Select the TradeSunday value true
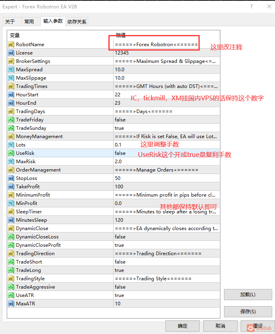275x334 pixels. 120,128
